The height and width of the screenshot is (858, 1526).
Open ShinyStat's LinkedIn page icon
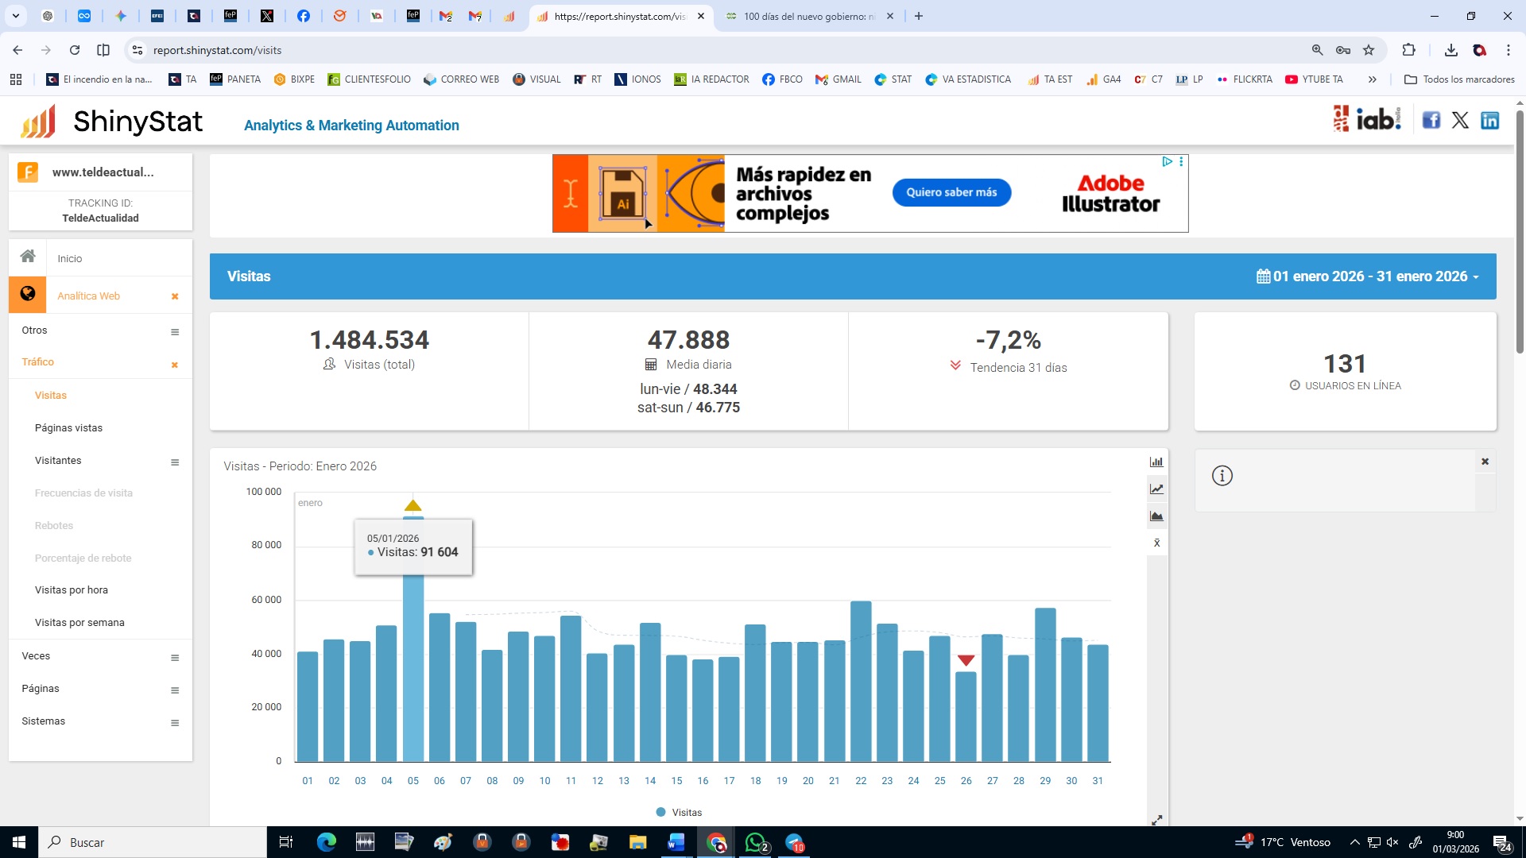1489,120
